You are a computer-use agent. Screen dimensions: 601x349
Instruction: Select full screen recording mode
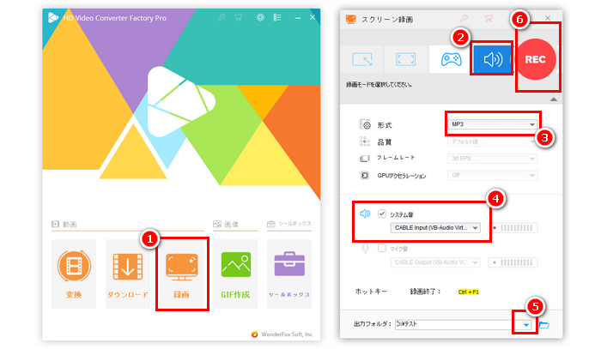405,59
